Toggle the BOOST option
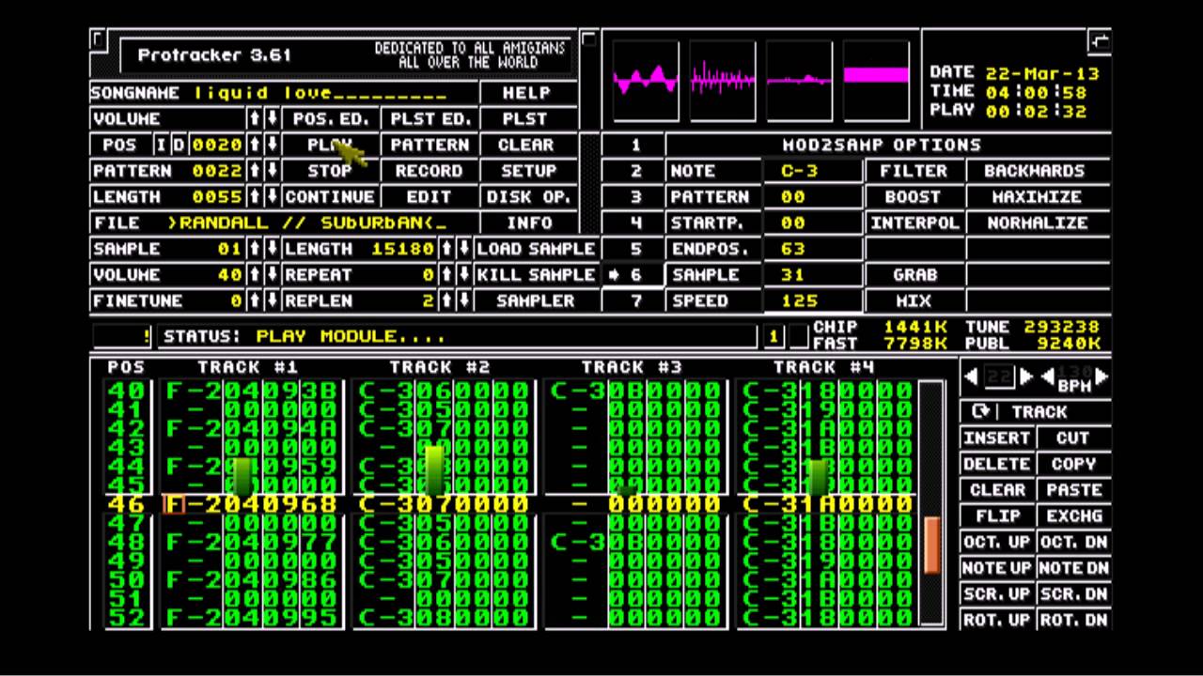Screen dimensions: 1203x676 (914, 197)
